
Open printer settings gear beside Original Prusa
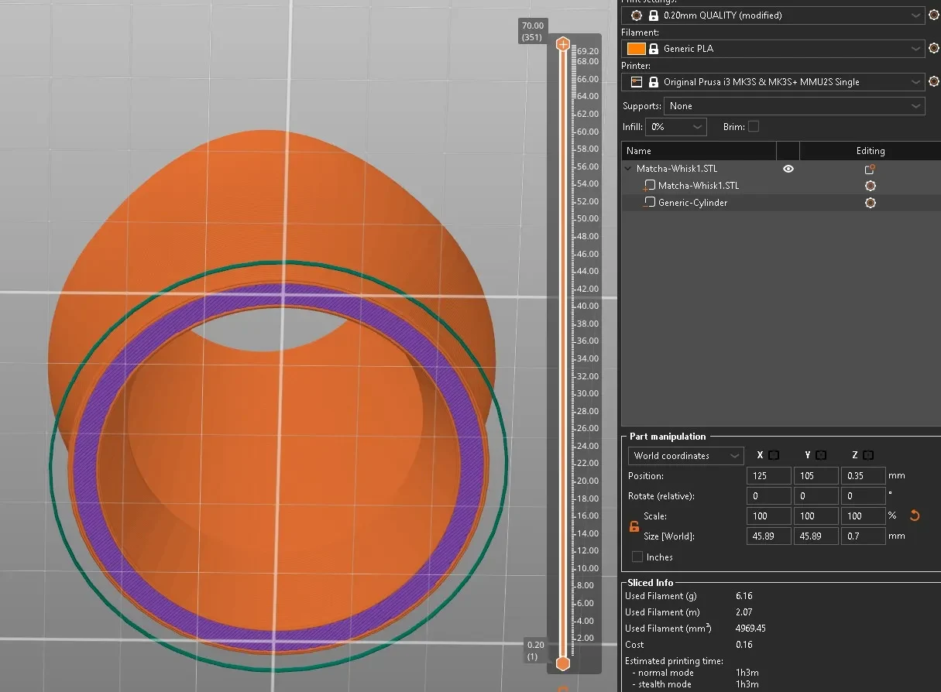[x=934, y=81]
